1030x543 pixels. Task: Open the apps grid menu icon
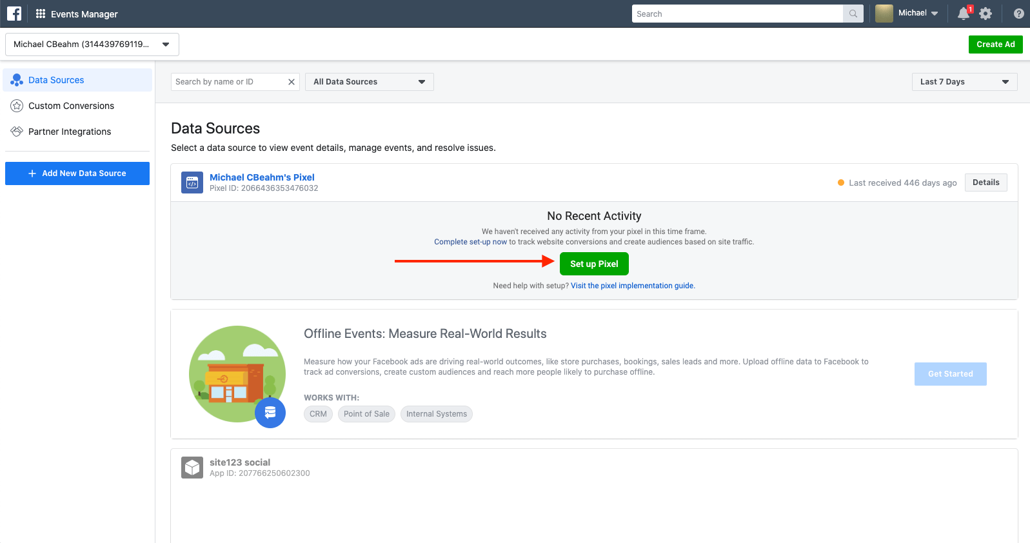click(41, 14)
